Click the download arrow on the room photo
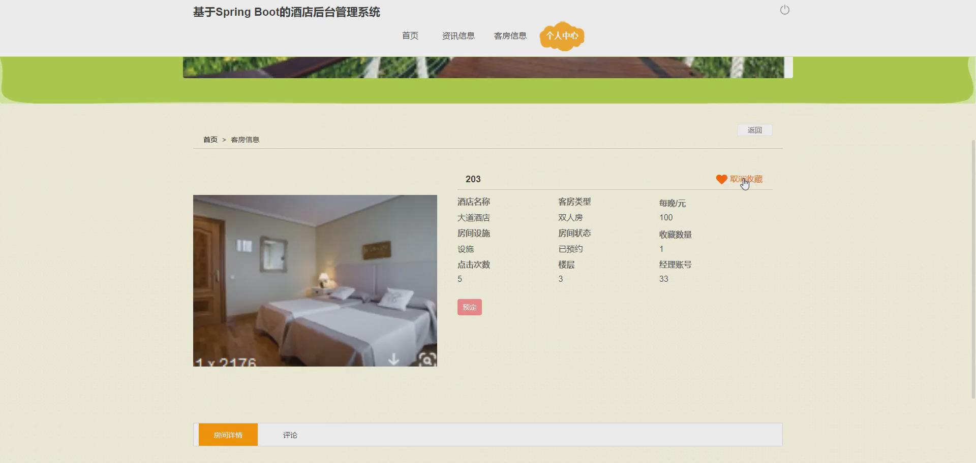The width and height of the screenshot is (976, 463). coord(394,359)
